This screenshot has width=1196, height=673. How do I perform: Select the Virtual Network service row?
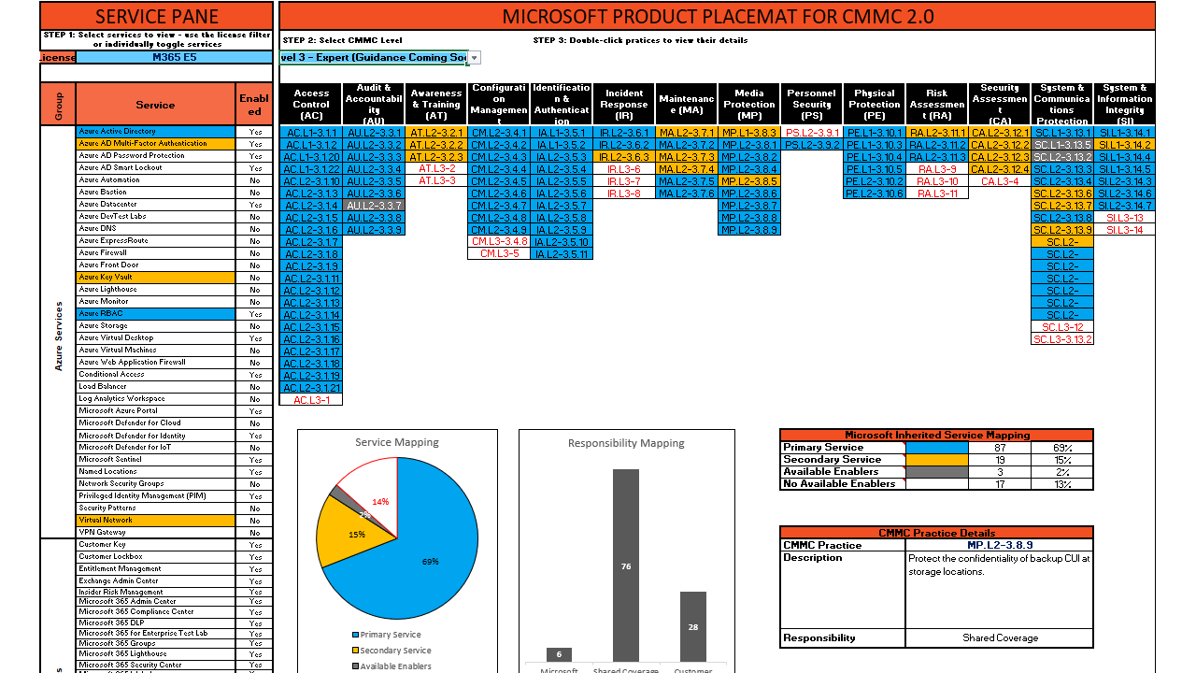click(x=156, y=521)
